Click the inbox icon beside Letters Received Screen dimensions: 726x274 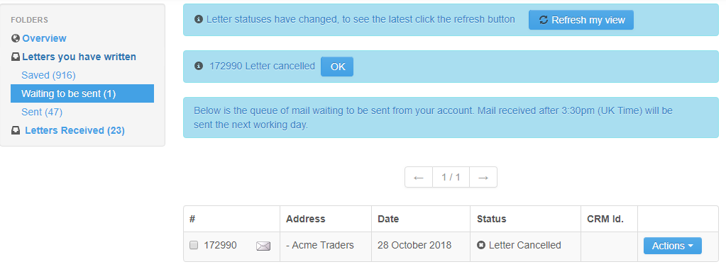pyautogui.click(x=16, y=131)
